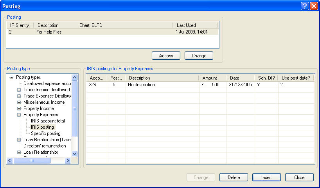Collapse the Posting types root node
The height and width of the screenshot is (188, 320).
click(x=11, y=77)
